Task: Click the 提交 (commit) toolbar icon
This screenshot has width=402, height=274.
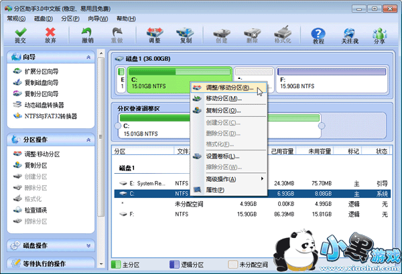Action: [x=21, y=35]
